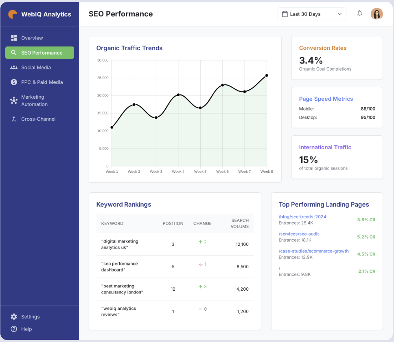The width and height of the screenshot is (394, 342).
Task: Click the Position column header
Action: coord(173,223)
